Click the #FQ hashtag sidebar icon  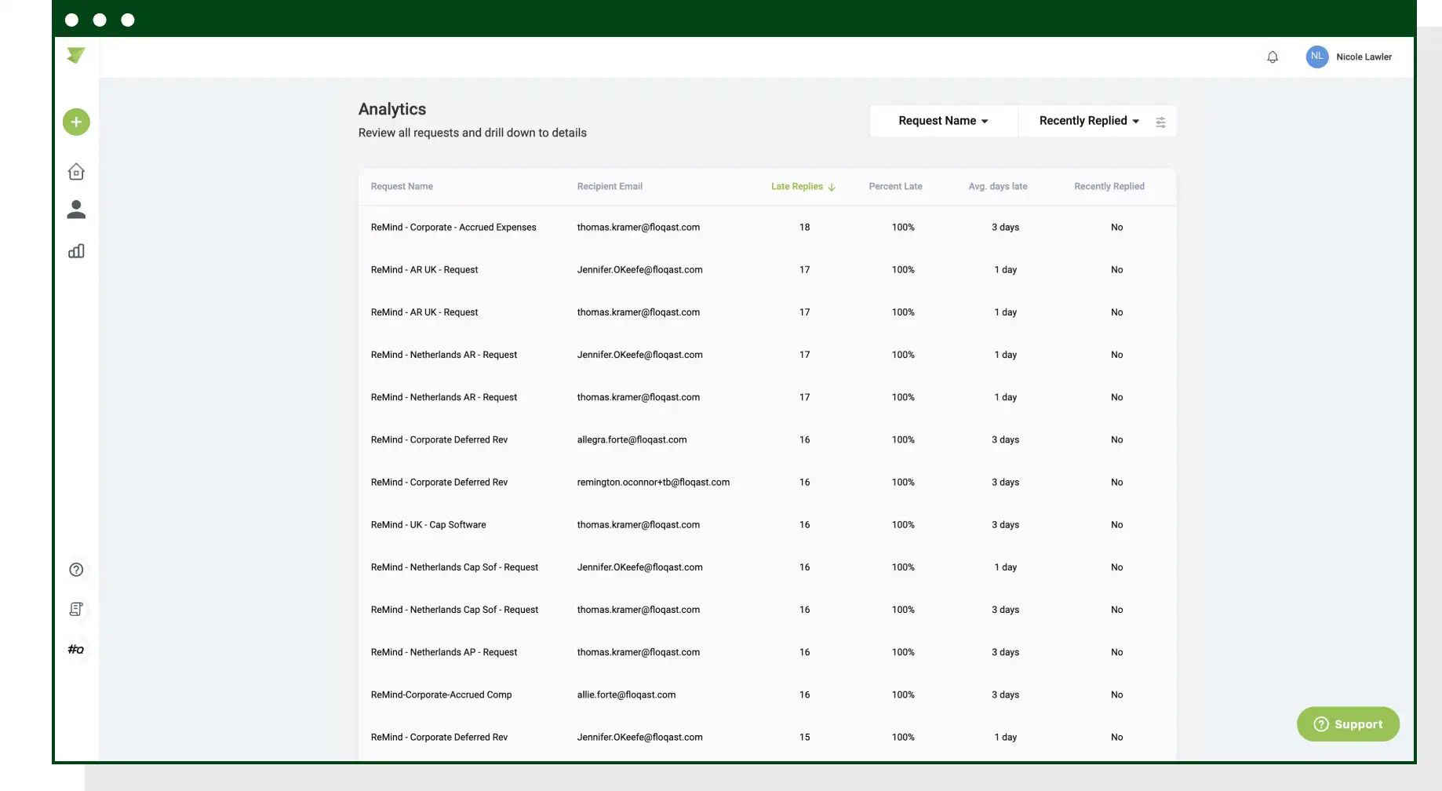pyautogui.click(x=76, y=649)
